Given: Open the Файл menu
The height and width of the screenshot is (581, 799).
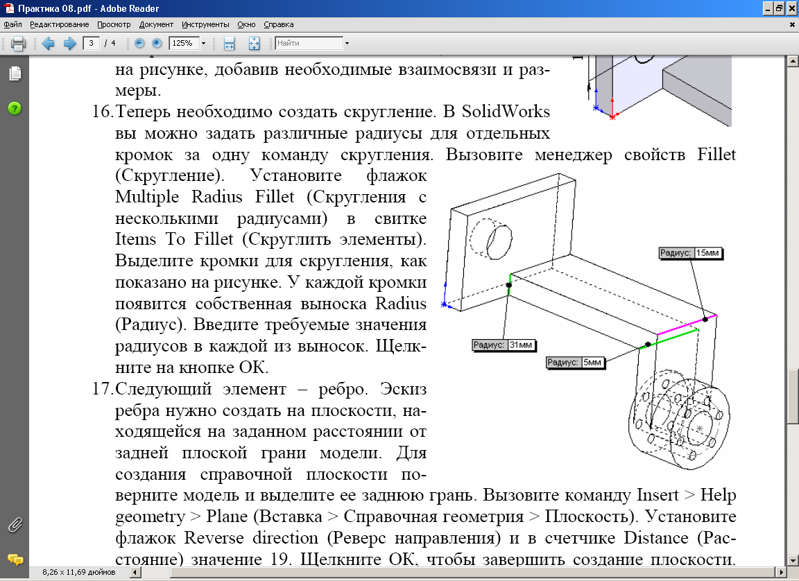Looking at the screenshot, I should [13, 24].
